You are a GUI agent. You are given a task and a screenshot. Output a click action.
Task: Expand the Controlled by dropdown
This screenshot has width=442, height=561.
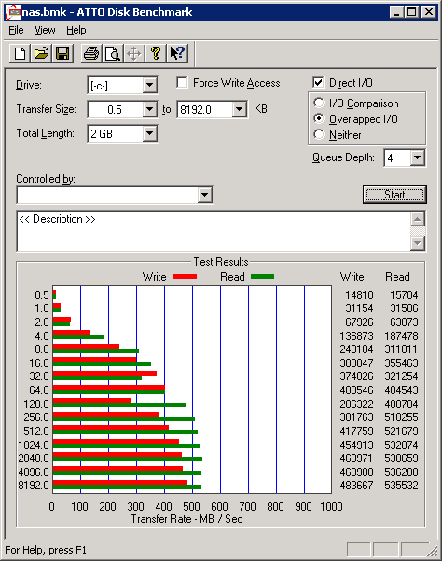(x=205, y=195)
